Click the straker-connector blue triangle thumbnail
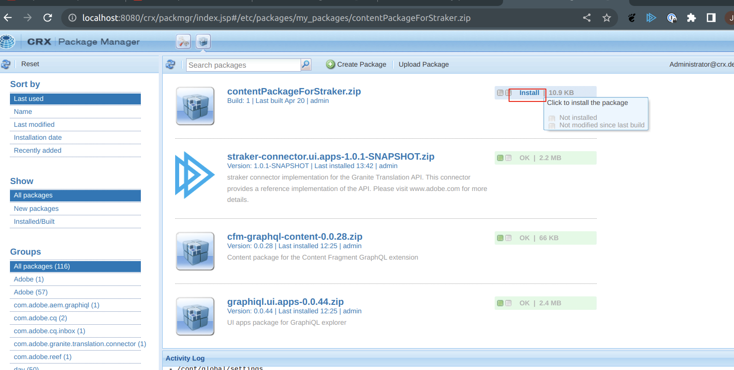734x370 pixels. (x=195, y=175)
